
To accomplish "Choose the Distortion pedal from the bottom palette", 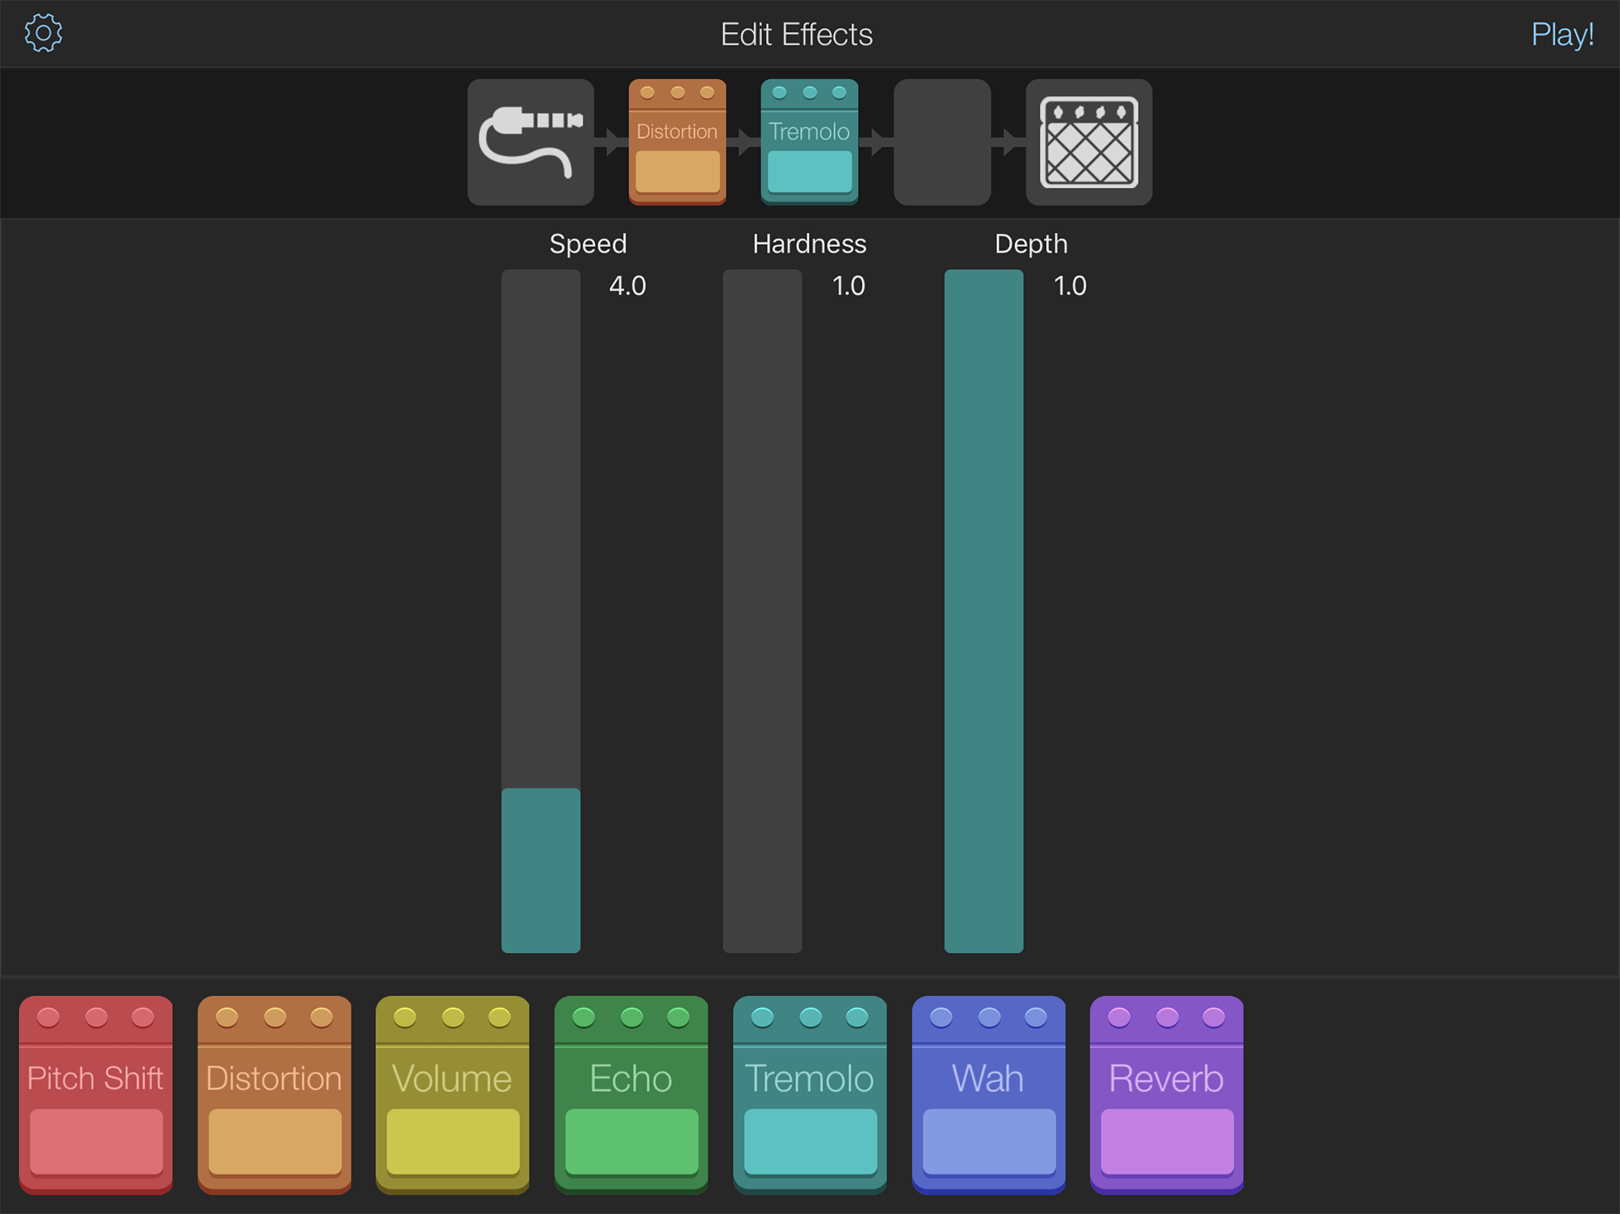I will tap(275, 1094).
